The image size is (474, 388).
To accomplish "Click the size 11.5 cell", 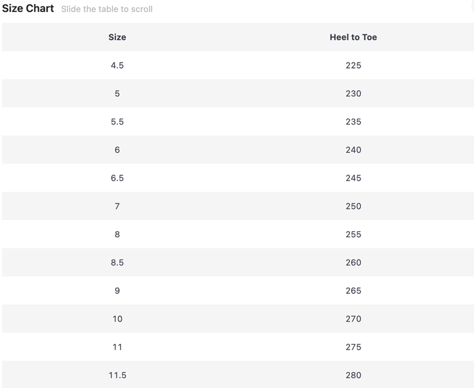I will [x=117, y=375].
